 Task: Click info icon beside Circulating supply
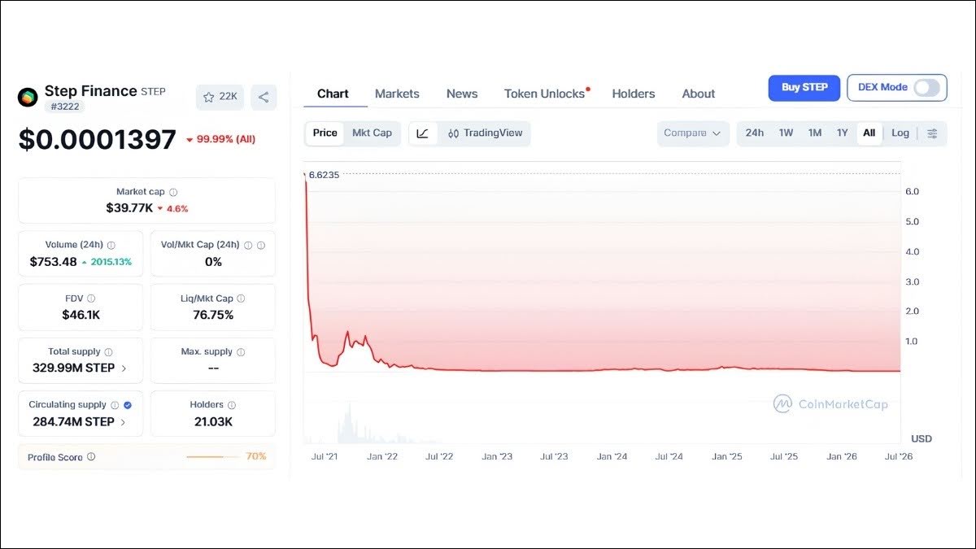click(x=115, y=405)
